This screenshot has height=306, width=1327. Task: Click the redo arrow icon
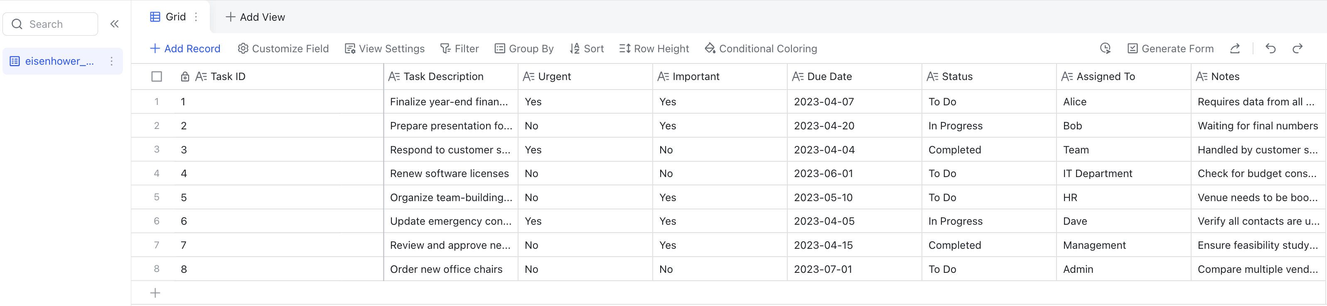click(x=1297, y=49)
